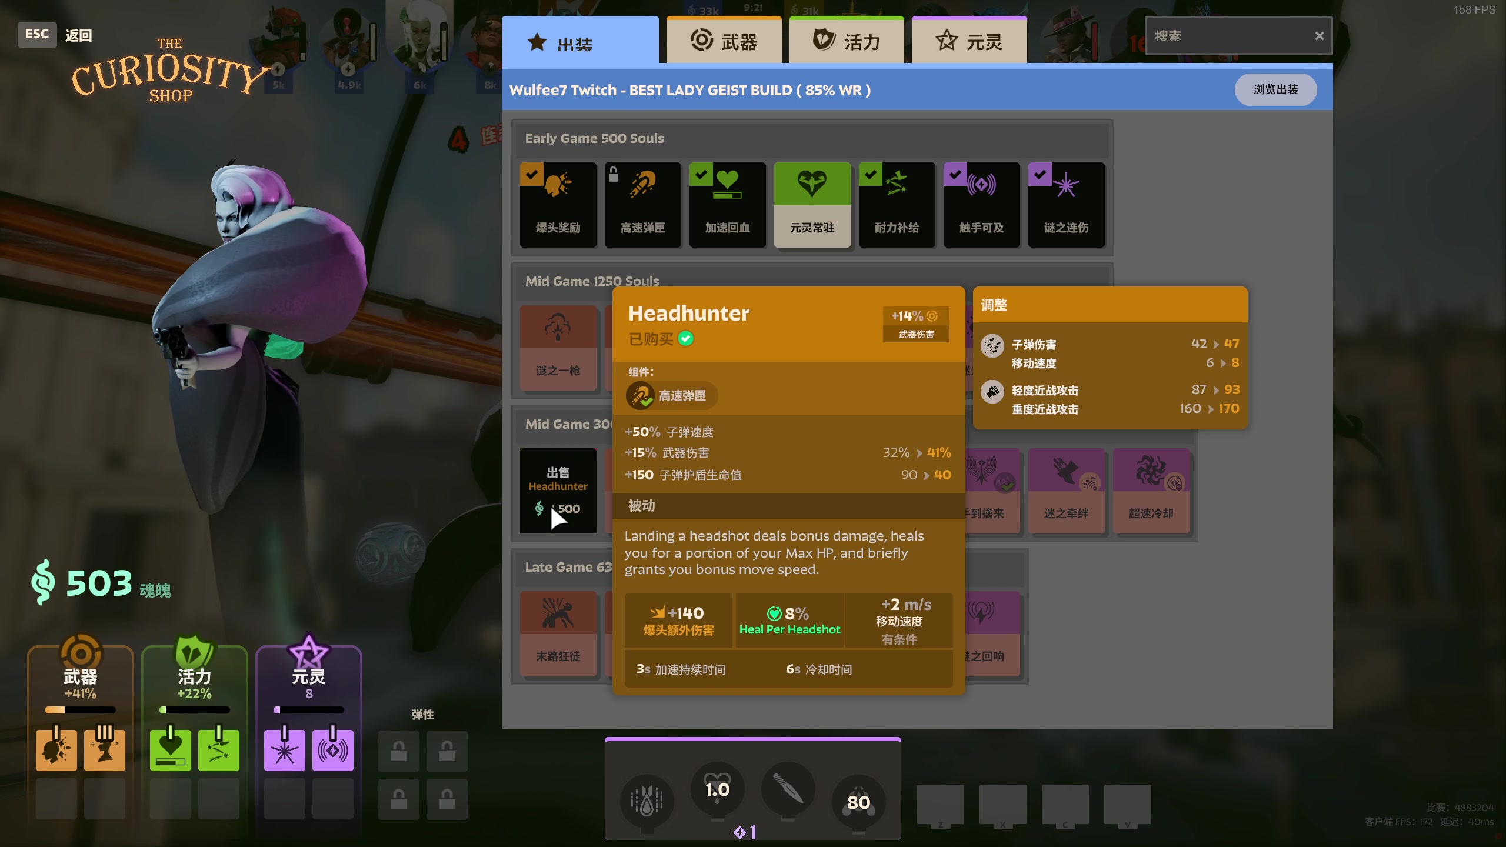The width and height of the screenshot is (1506, 847).
Task: Select the 迷之牵绊 item card
Action: 1066,491
